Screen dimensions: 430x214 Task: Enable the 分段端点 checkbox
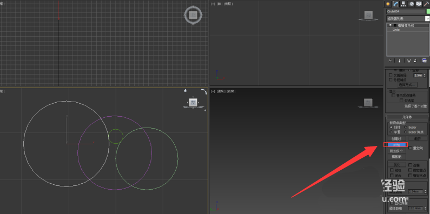(x=391, y=80)
